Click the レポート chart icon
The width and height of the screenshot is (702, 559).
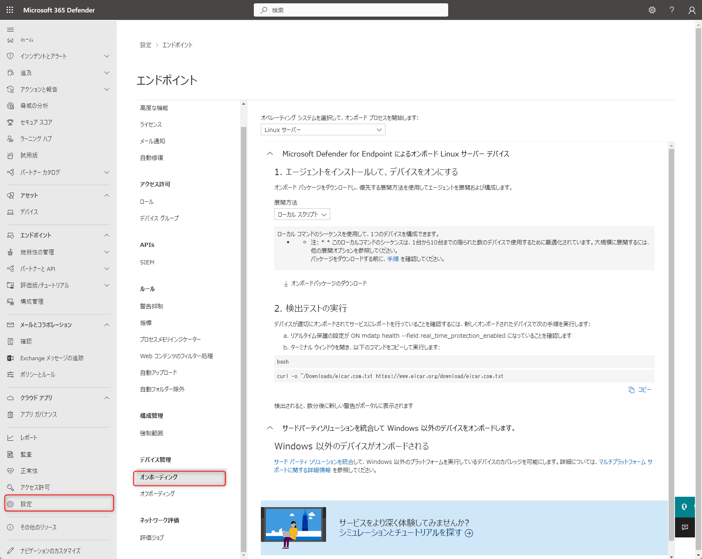10,438
